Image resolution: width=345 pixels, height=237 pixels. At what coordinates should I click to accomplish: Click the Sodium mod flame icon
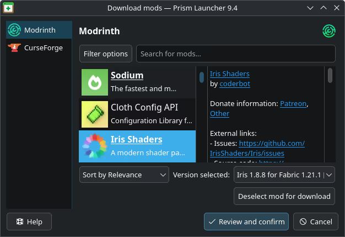95,82
